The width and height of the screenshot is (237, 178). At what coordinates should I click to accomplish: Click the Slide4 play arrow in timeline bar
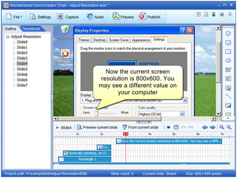tap(57, 128)
